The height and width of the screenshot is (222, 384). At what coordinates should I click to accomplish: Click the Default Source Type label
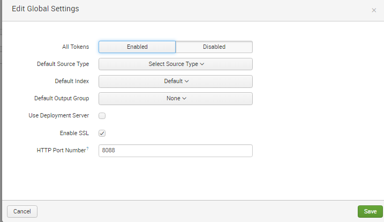[63, 64]
